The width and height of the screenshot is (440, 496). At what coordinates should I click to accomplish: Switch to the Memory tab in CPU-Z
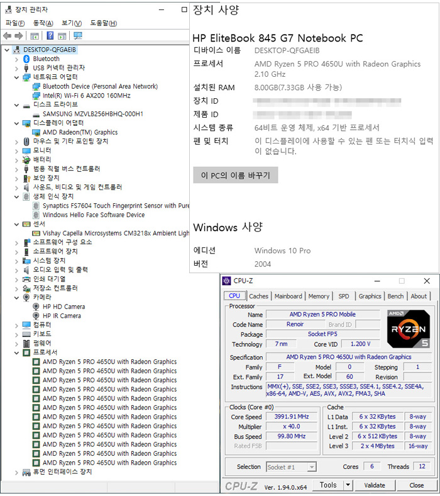(x=319, y=296)
